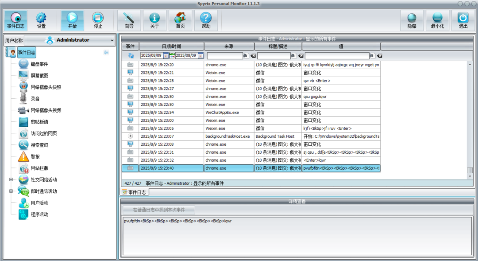Clear the 标题/描述 filter
The image size is (478, 261).
pos(301,56)
